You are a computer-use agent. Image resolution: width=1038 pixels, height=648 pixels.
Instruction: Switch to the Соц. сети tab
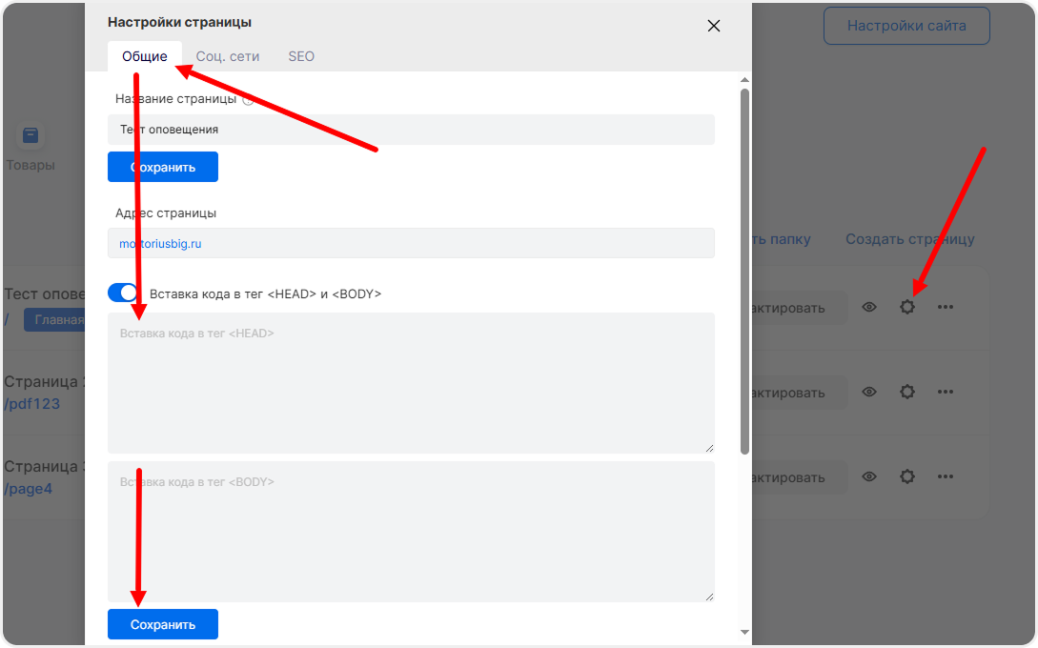coord(228,56)
